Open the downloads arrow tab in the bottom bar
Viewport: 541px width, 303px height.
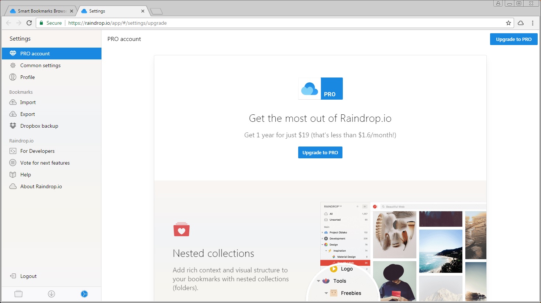click(51, 294)
